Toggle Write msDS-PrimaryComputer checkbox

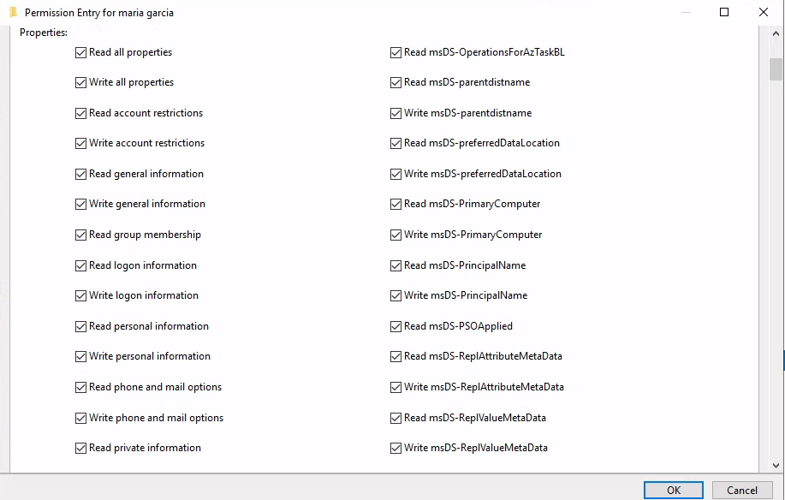395,235
